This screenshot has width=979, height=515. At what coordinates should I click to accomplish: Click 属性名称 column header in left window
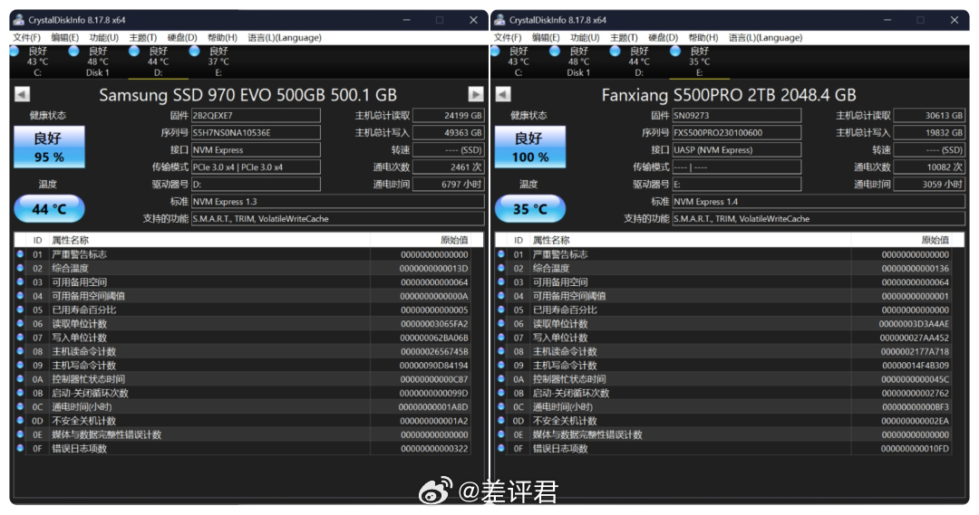209,240
